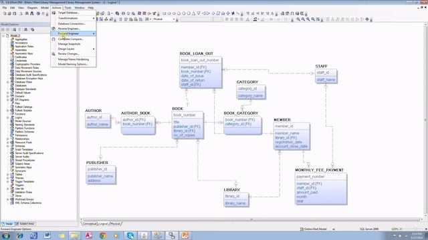Open Microsoft Word from the taskbar
Image resolution: width=428 pixels, height=240 pixels.
pos(47,235)
